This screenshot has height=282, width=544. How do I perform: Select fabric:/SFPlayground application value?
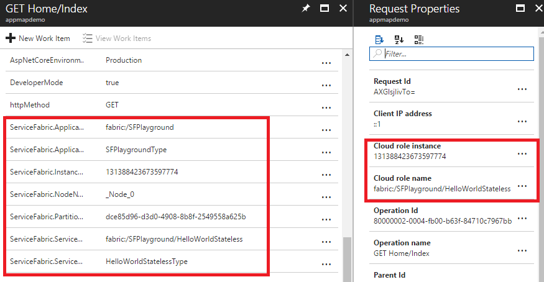(139, 127)
